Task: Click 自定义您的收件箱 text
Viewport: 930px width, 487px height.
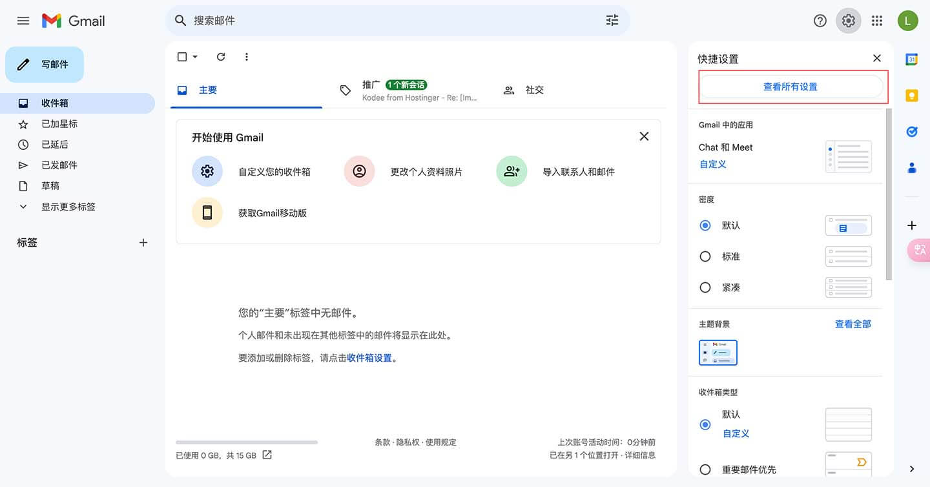Action: (x=274, y=172)
